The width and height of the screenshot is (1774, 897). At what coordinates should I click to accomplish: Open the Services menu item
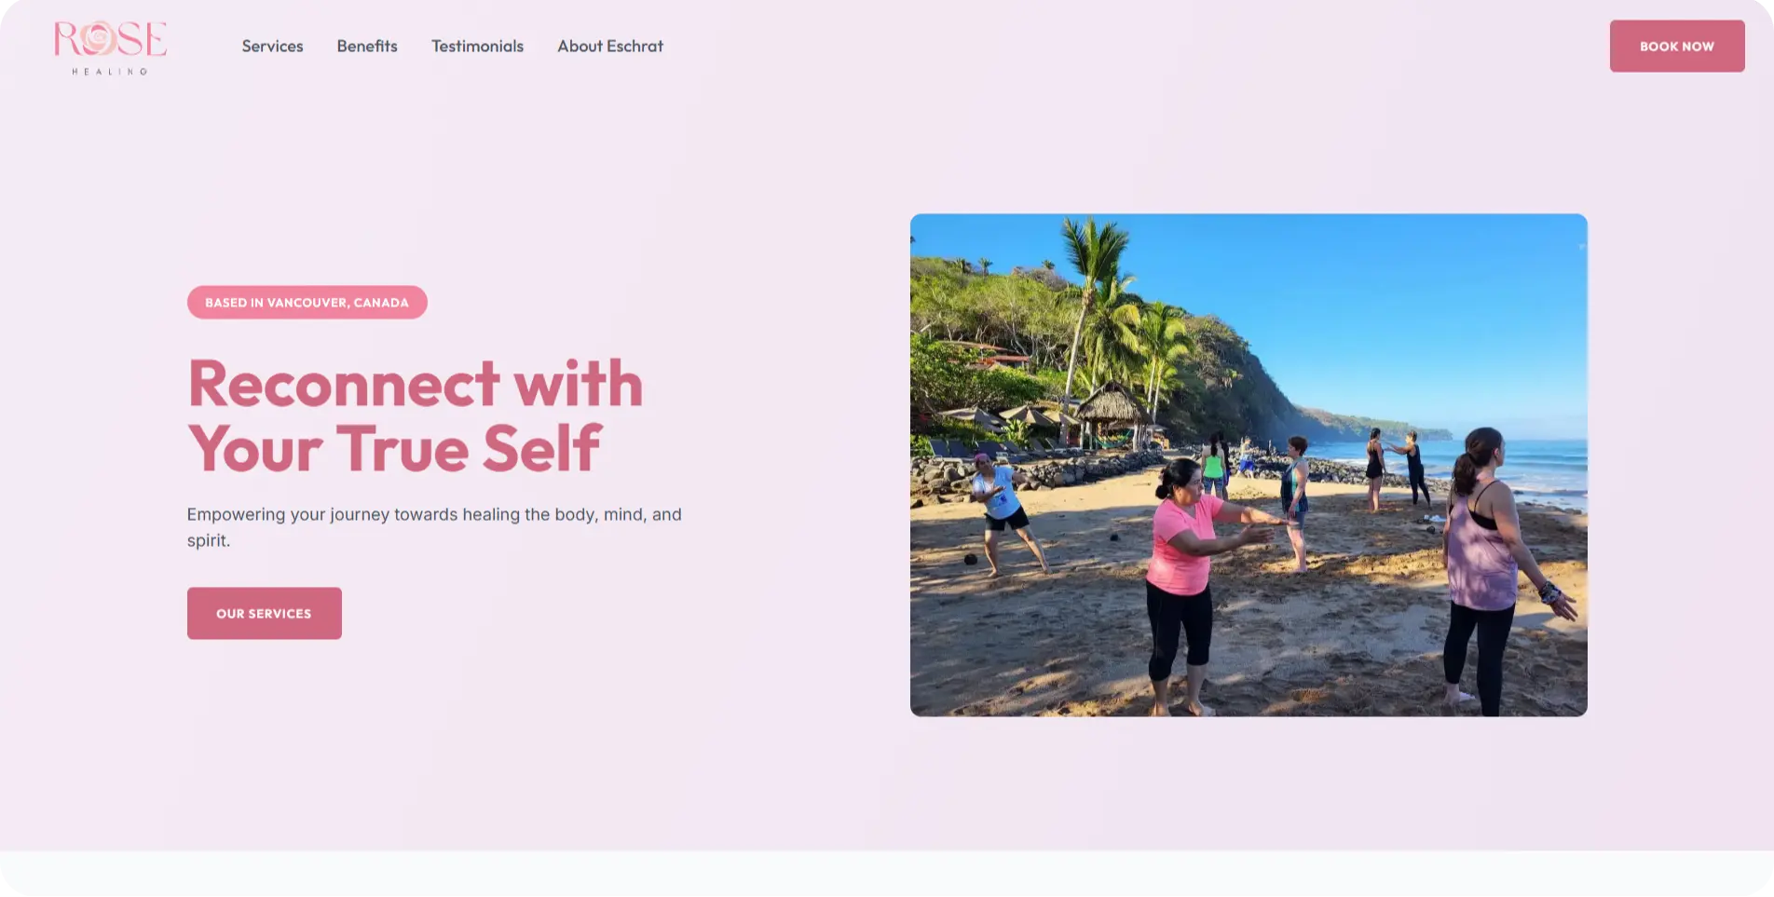click(272, 47)
